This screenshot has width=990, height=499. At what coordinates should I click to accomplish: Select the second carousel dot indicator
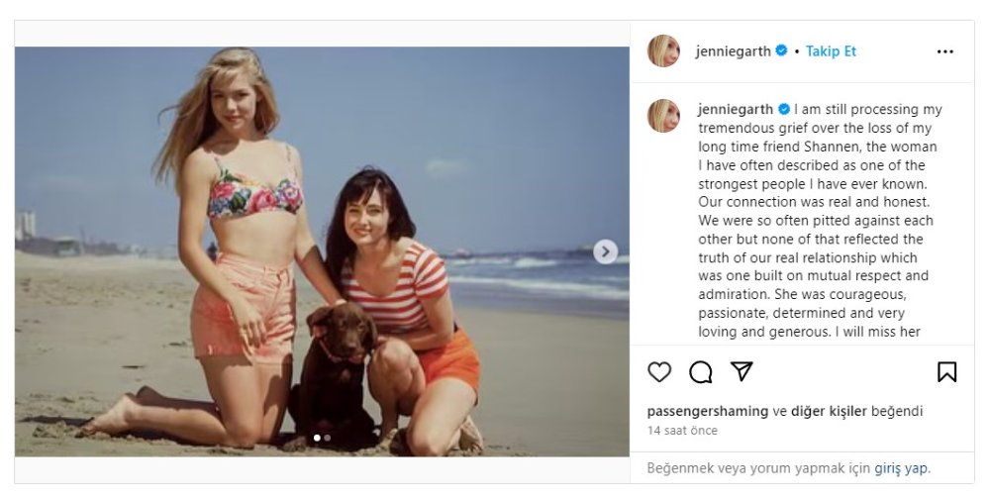(x=328, y=438)
